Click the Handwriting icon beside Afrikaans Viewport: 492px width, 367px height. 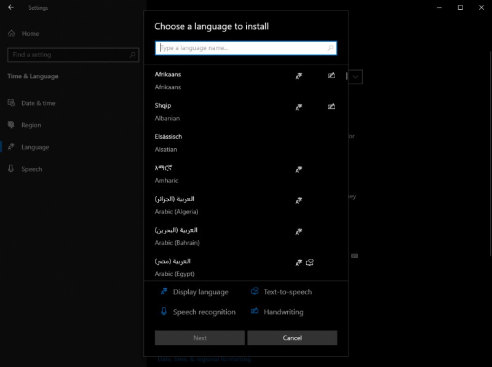[331, 76]
